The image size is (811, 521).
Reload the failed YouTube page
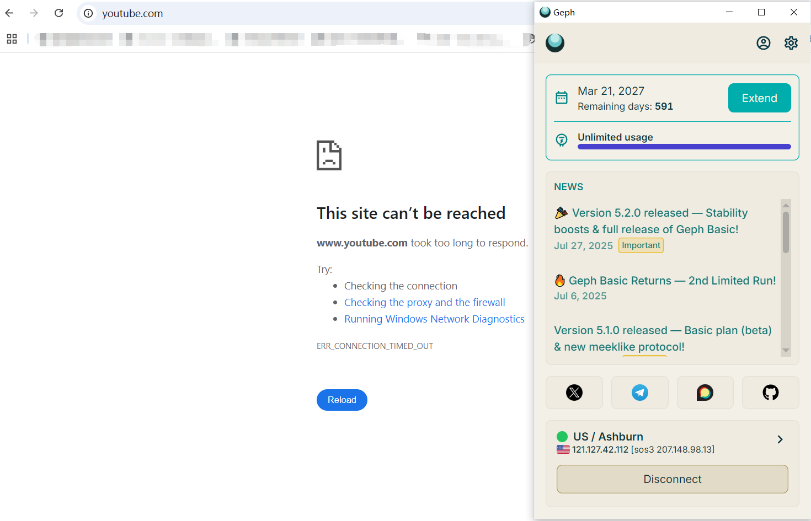(x=342, y=400)
